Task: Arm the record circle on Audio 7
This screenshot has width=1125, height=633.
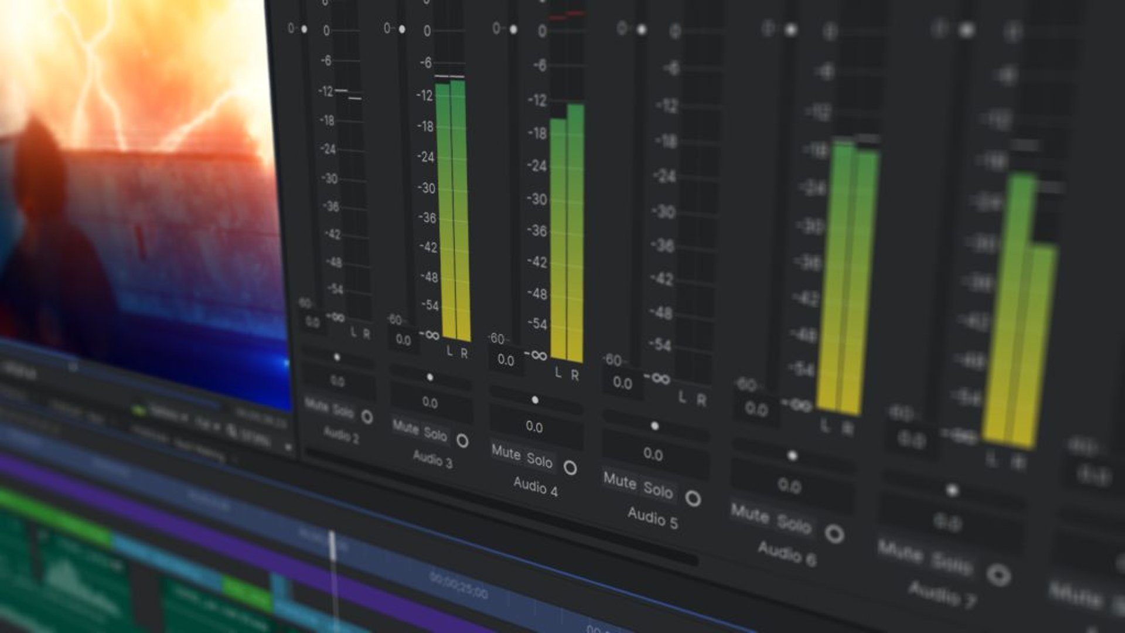Action: [998, 575]
